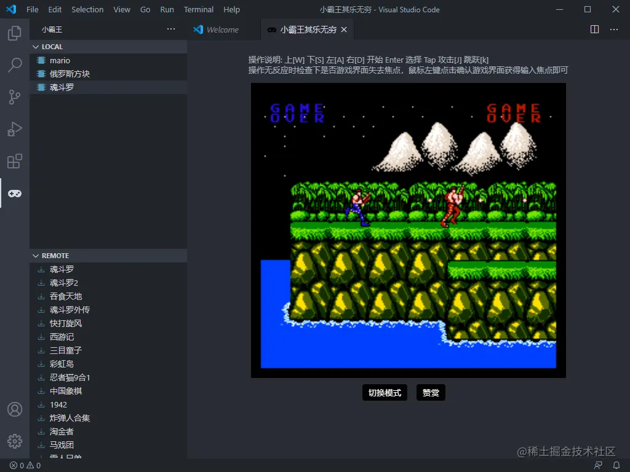The height and width of the screenshot is (472, 630).
Task: Select 三目童子 in the remote list
Action: tap(108, 350)
